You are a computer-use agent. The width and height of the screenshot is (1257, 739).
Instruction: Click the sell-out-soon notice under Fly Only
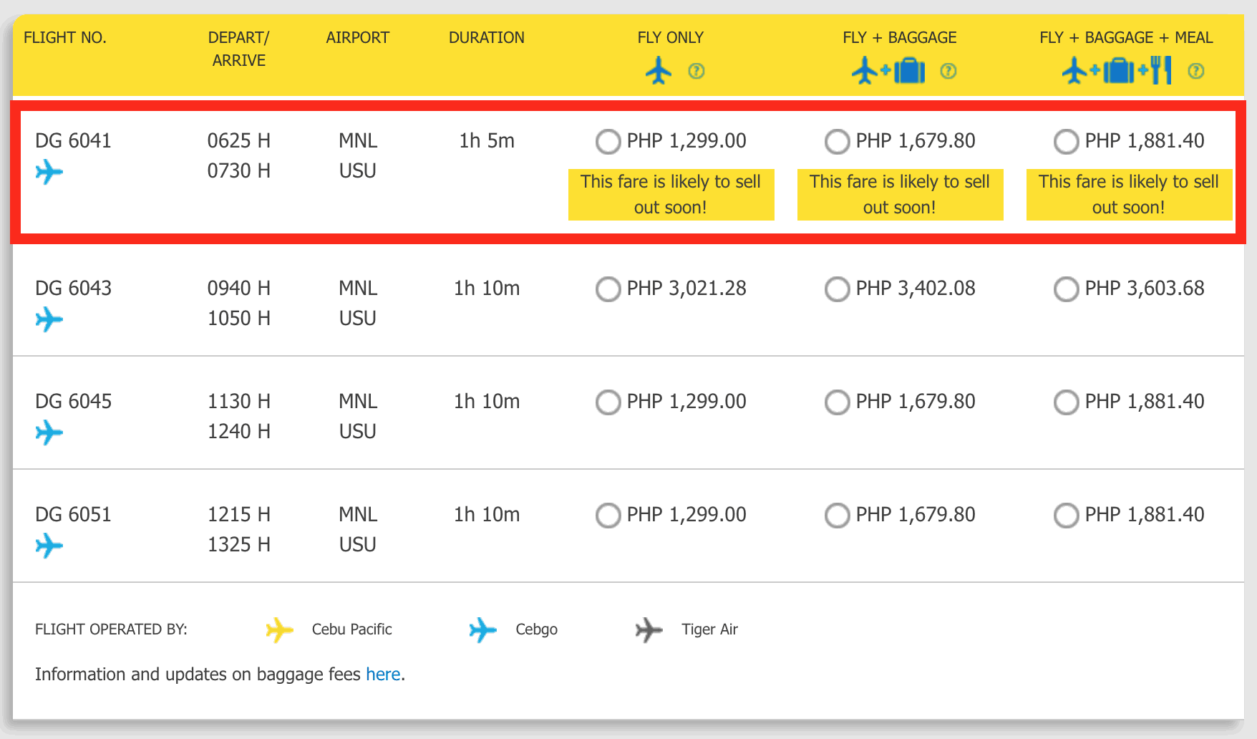tap(671, 195)
